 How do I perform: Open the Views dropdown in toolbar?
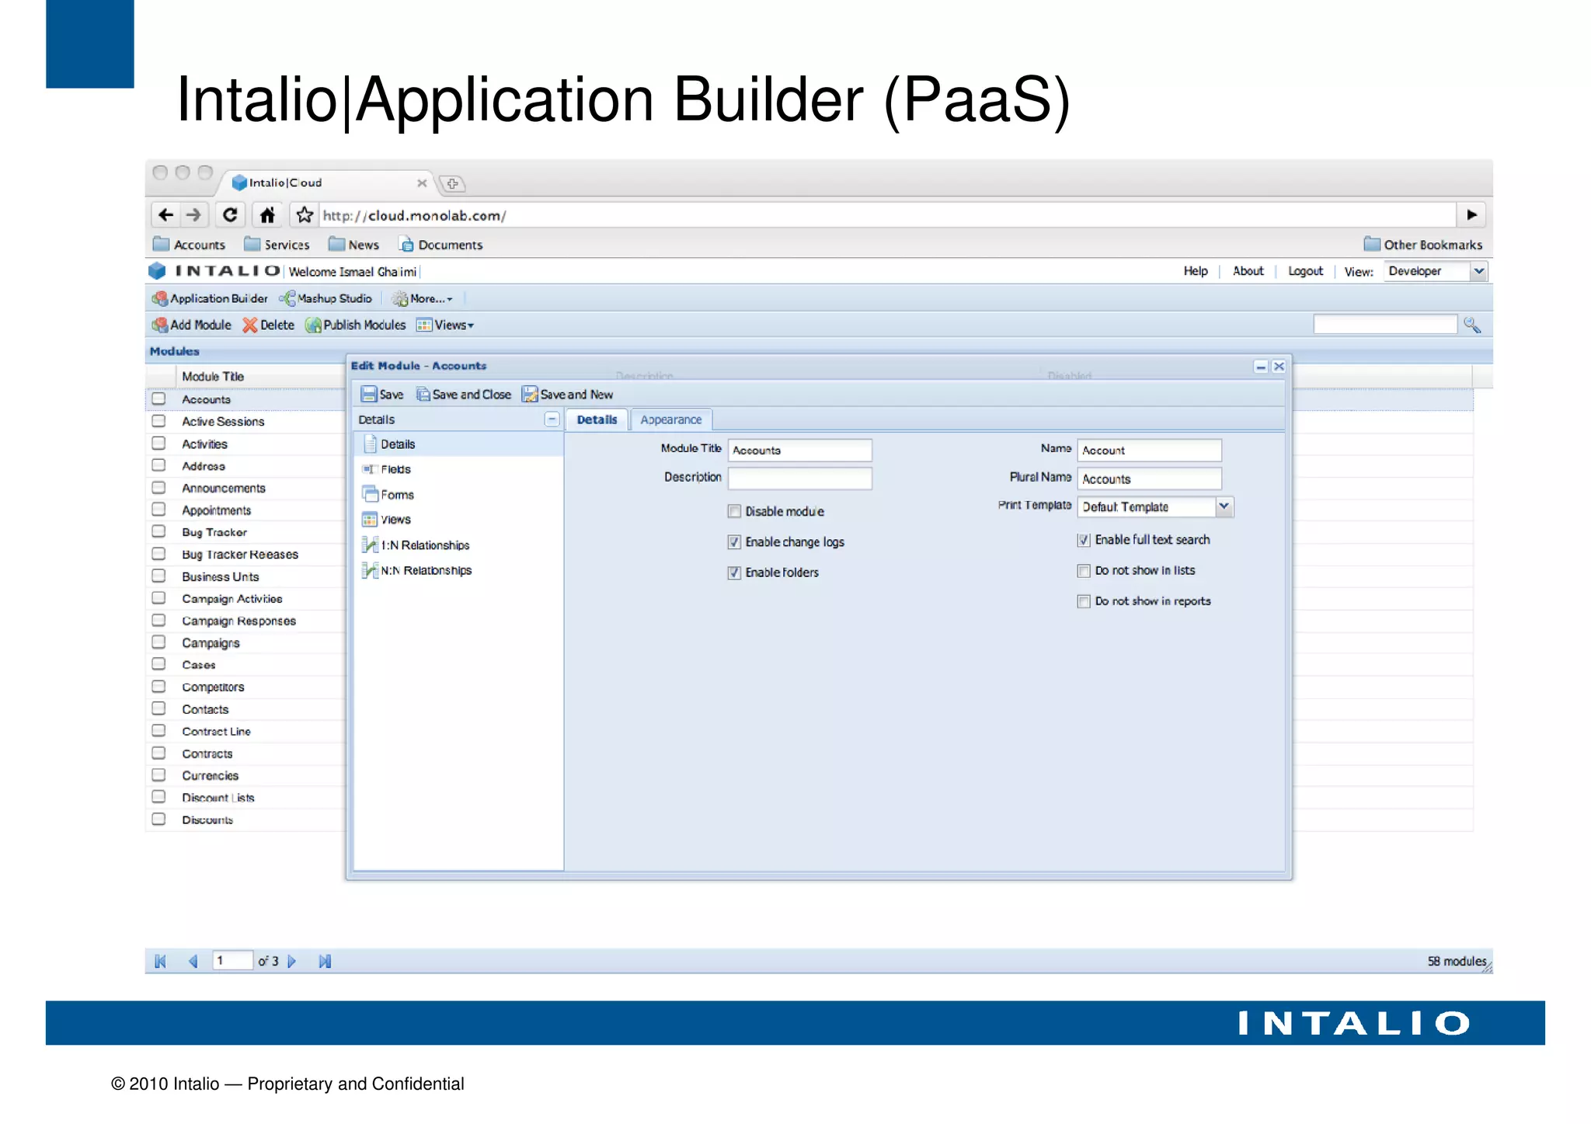point(445,325)
